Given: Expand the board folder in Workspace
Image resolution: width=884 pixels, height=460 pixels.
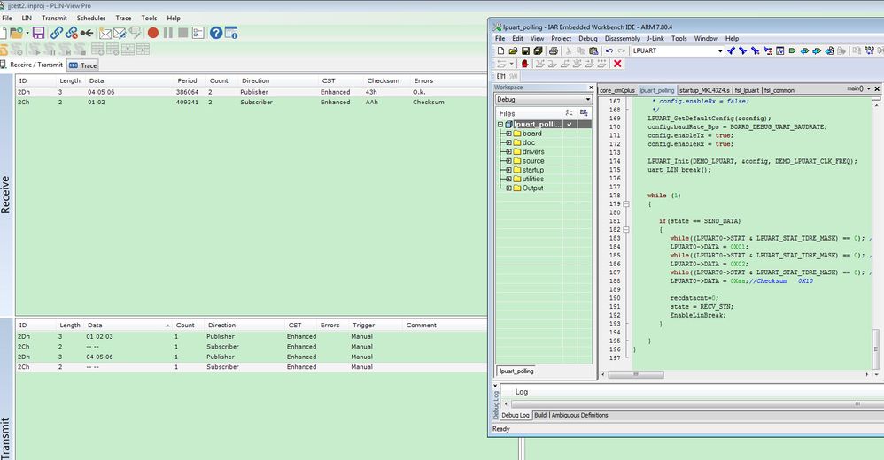Looking at the screenshot, I should click(508, 134).
